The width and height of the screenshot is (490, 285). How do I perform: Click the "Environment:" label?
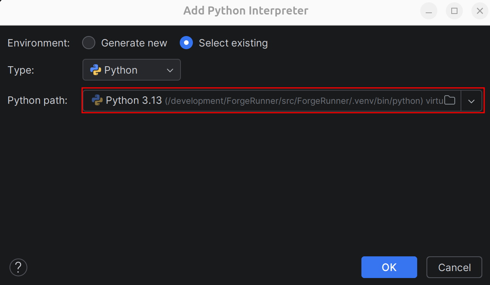(39, 43)
